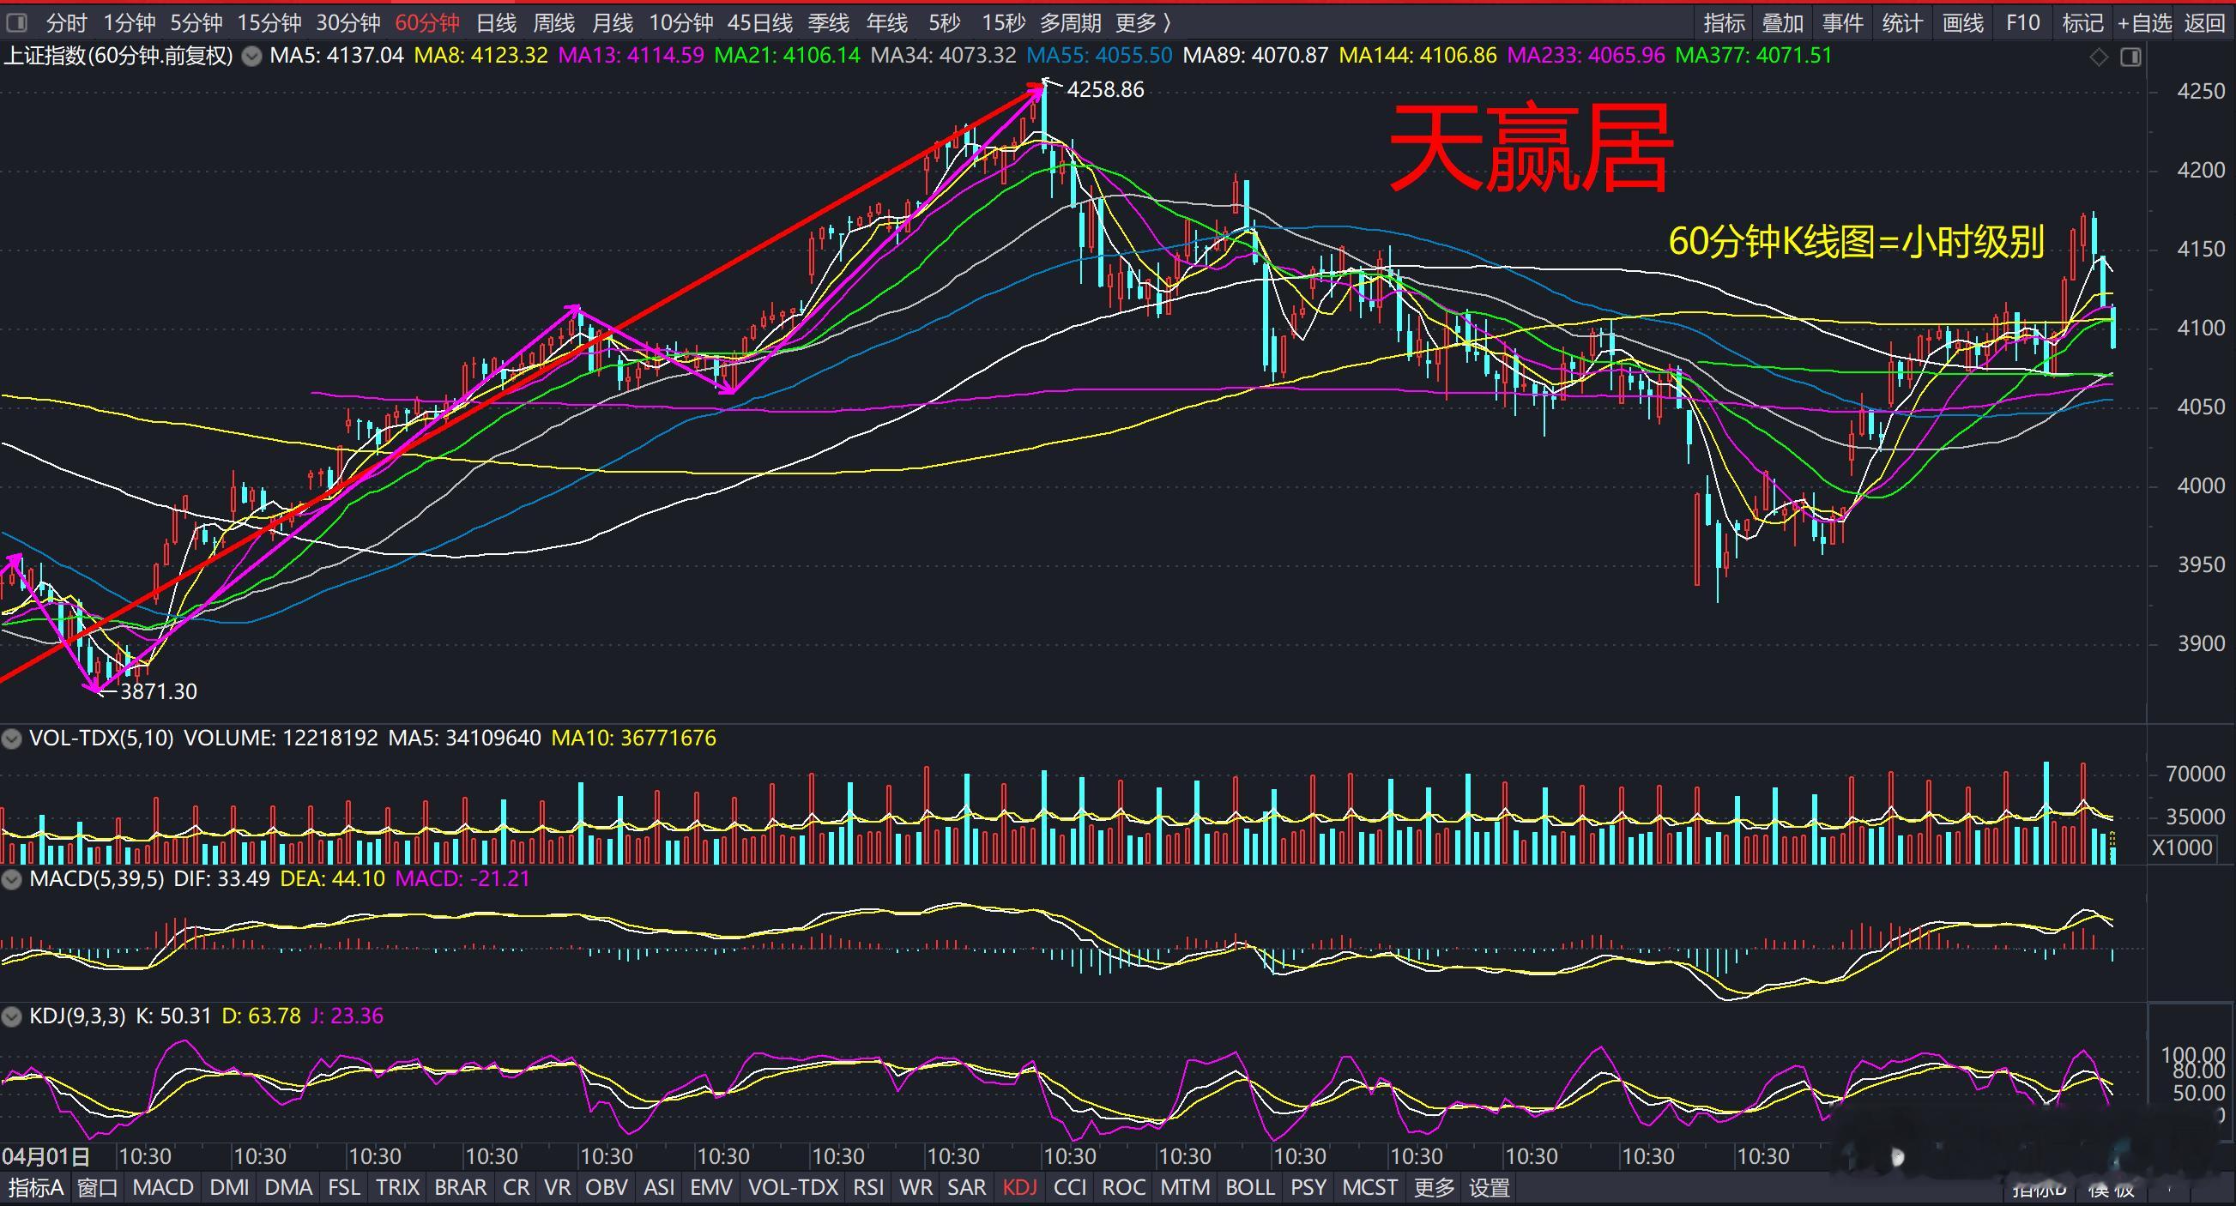Screen dimensions: 2236x1206
Task: Select the VR indicator tab
Action: point(557,1187)
